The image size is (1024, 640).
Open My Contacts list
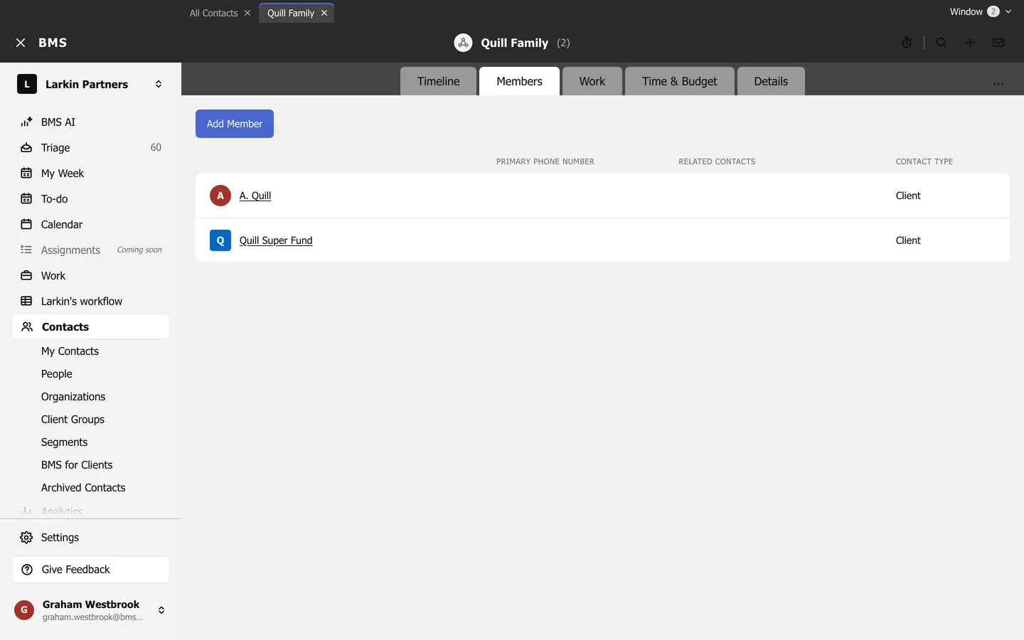[70, 351]
